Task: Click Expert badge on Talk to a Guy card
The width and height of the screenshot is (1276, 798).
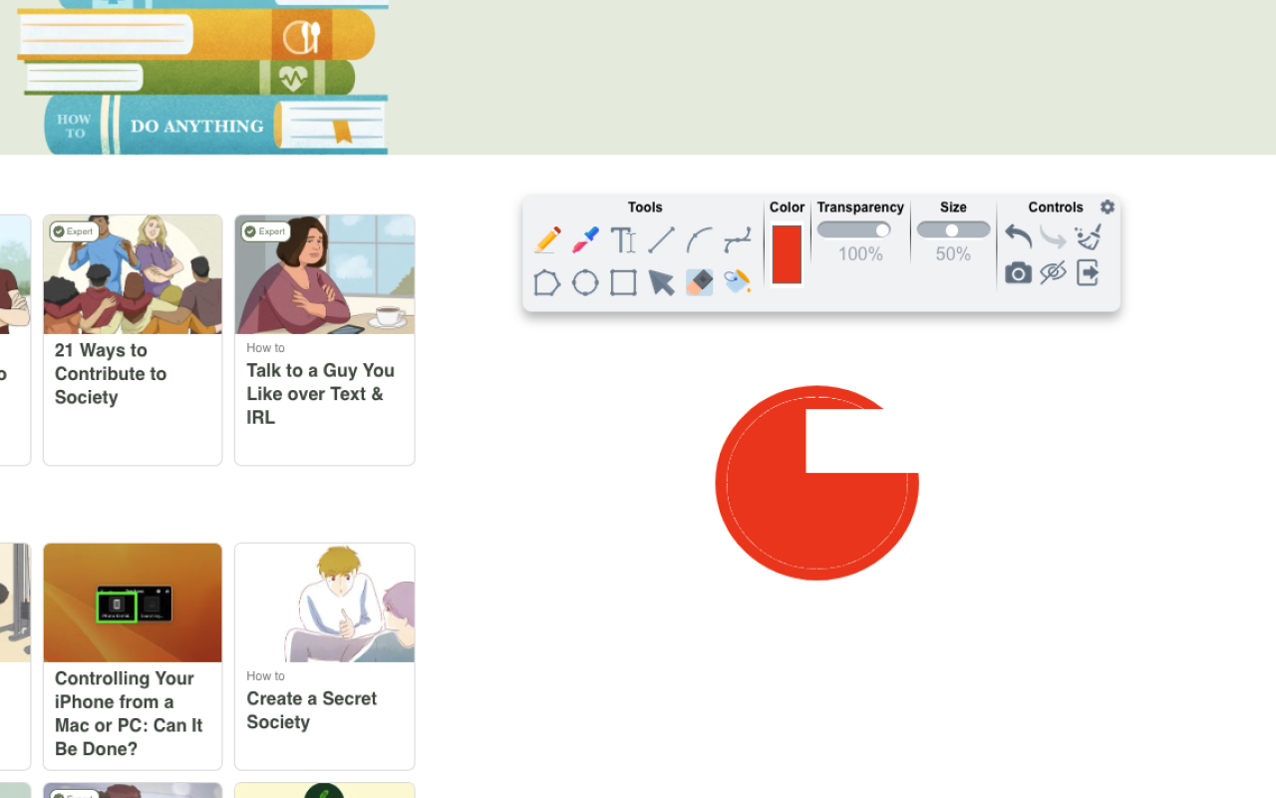Action: coord(266,231)
